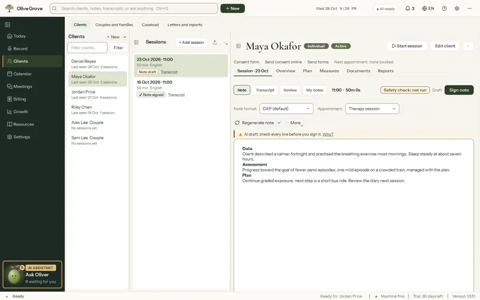
Task: Click into the note text editor
Action: (353, 214)
